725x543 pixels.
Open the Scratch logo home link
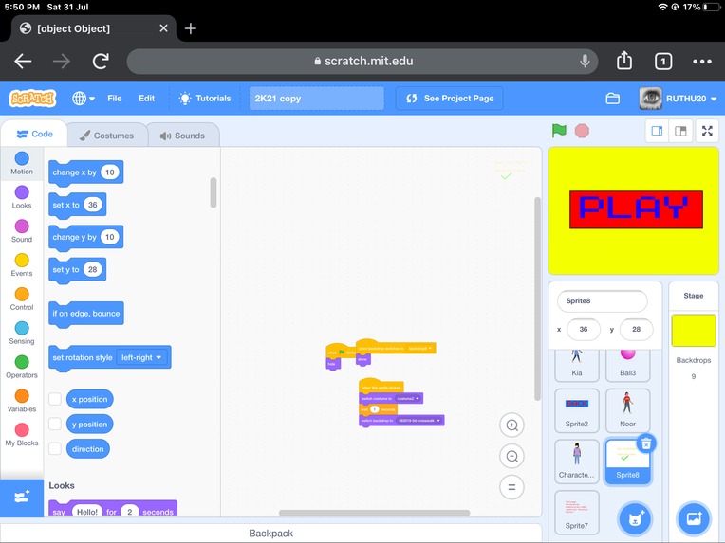[32, 99]
